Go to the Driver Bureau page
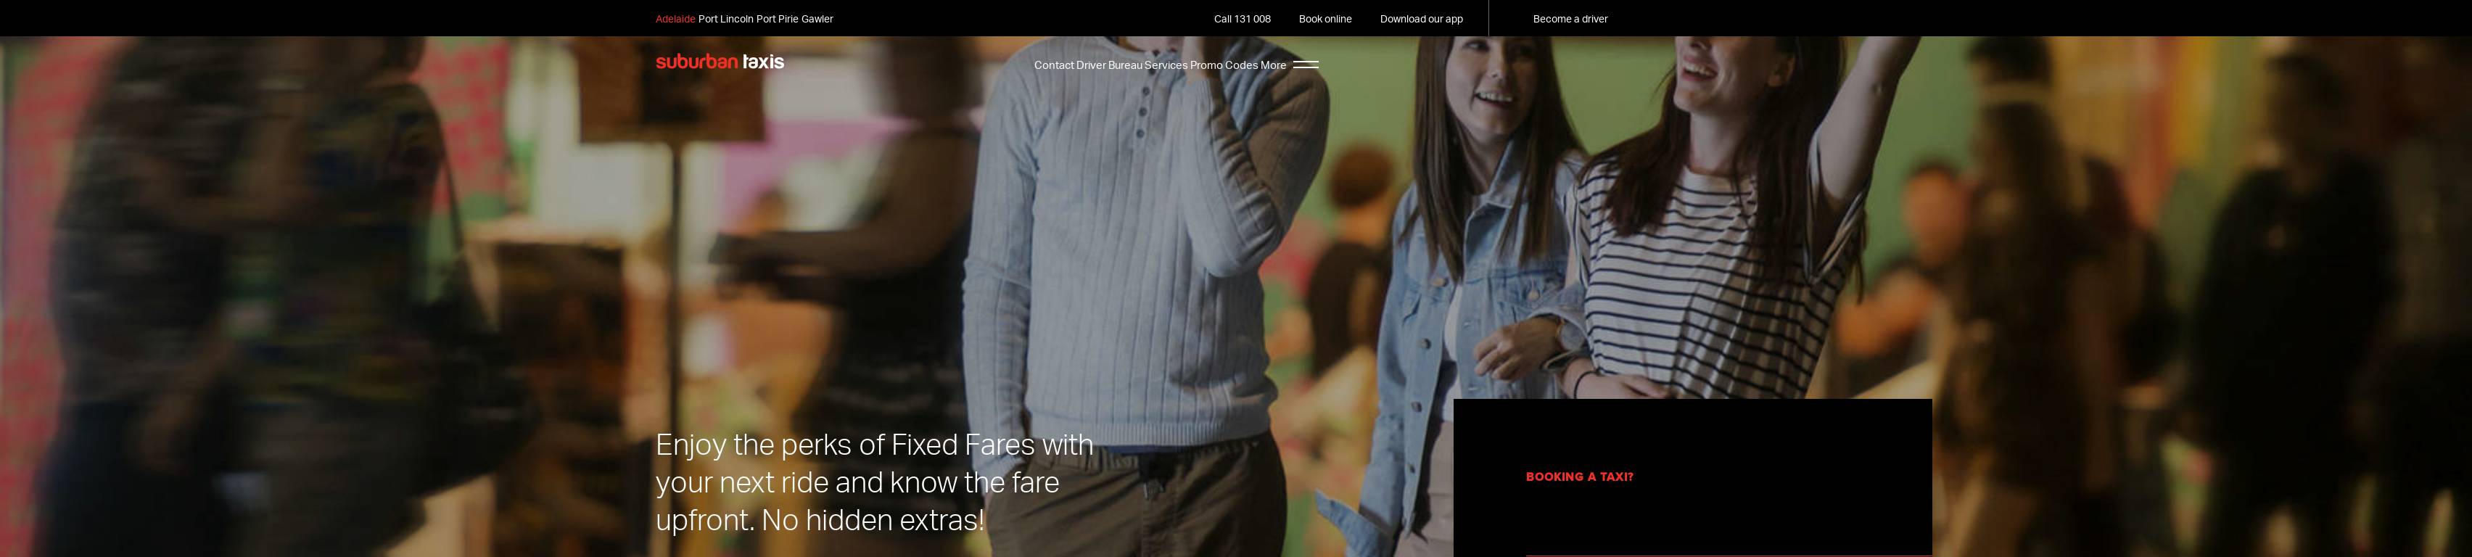2472x557 pixels. click(1108, 65)
